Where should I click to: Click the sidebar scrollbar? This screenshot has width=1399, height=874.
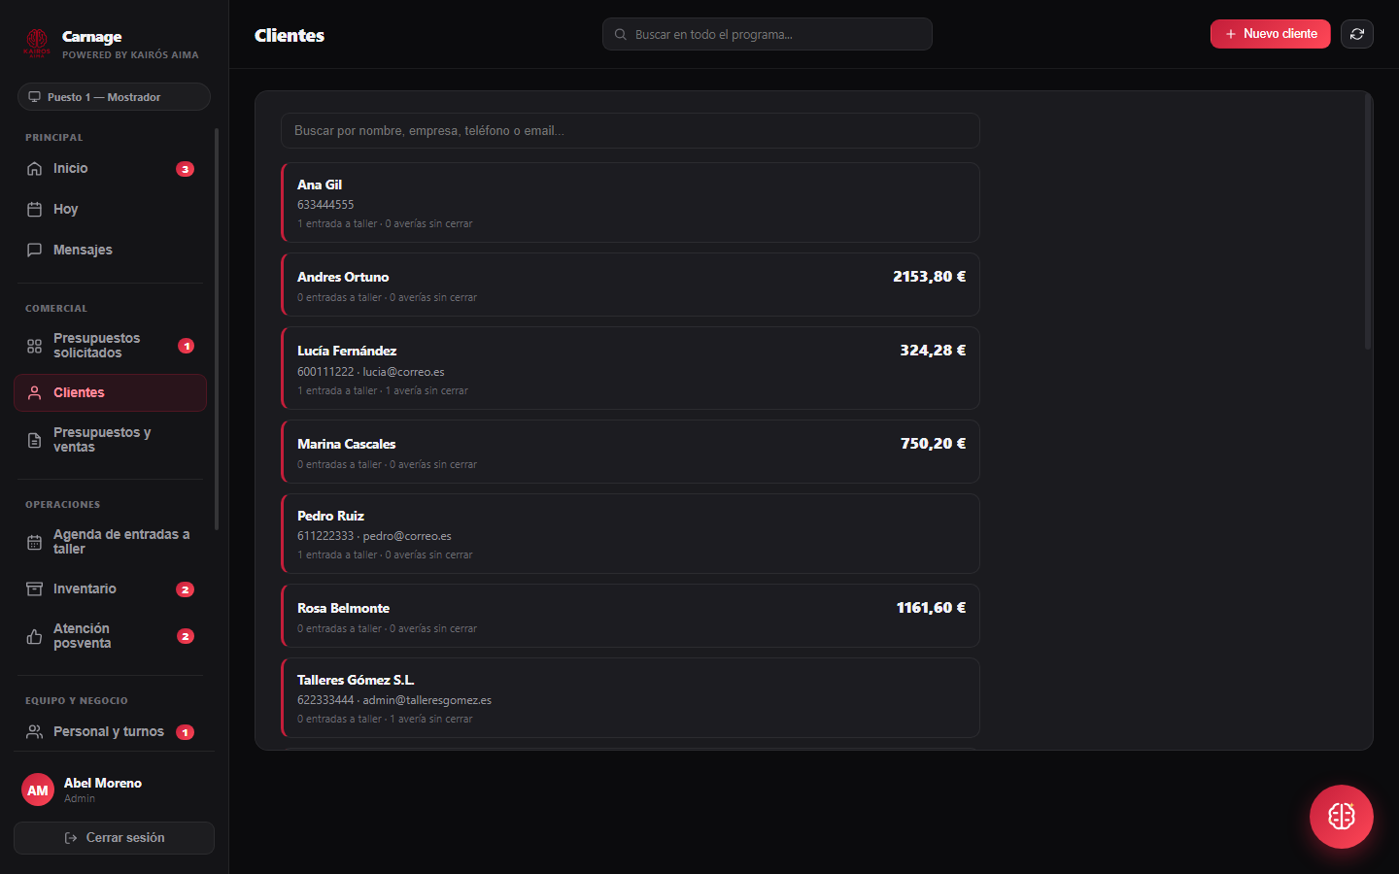pos(217,330)
